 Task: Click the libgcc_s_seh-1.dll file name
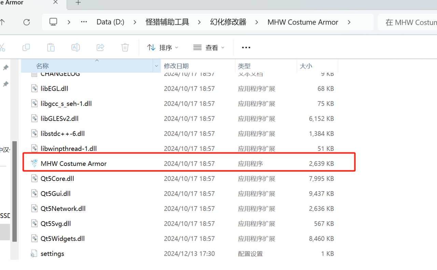(66, 103)
